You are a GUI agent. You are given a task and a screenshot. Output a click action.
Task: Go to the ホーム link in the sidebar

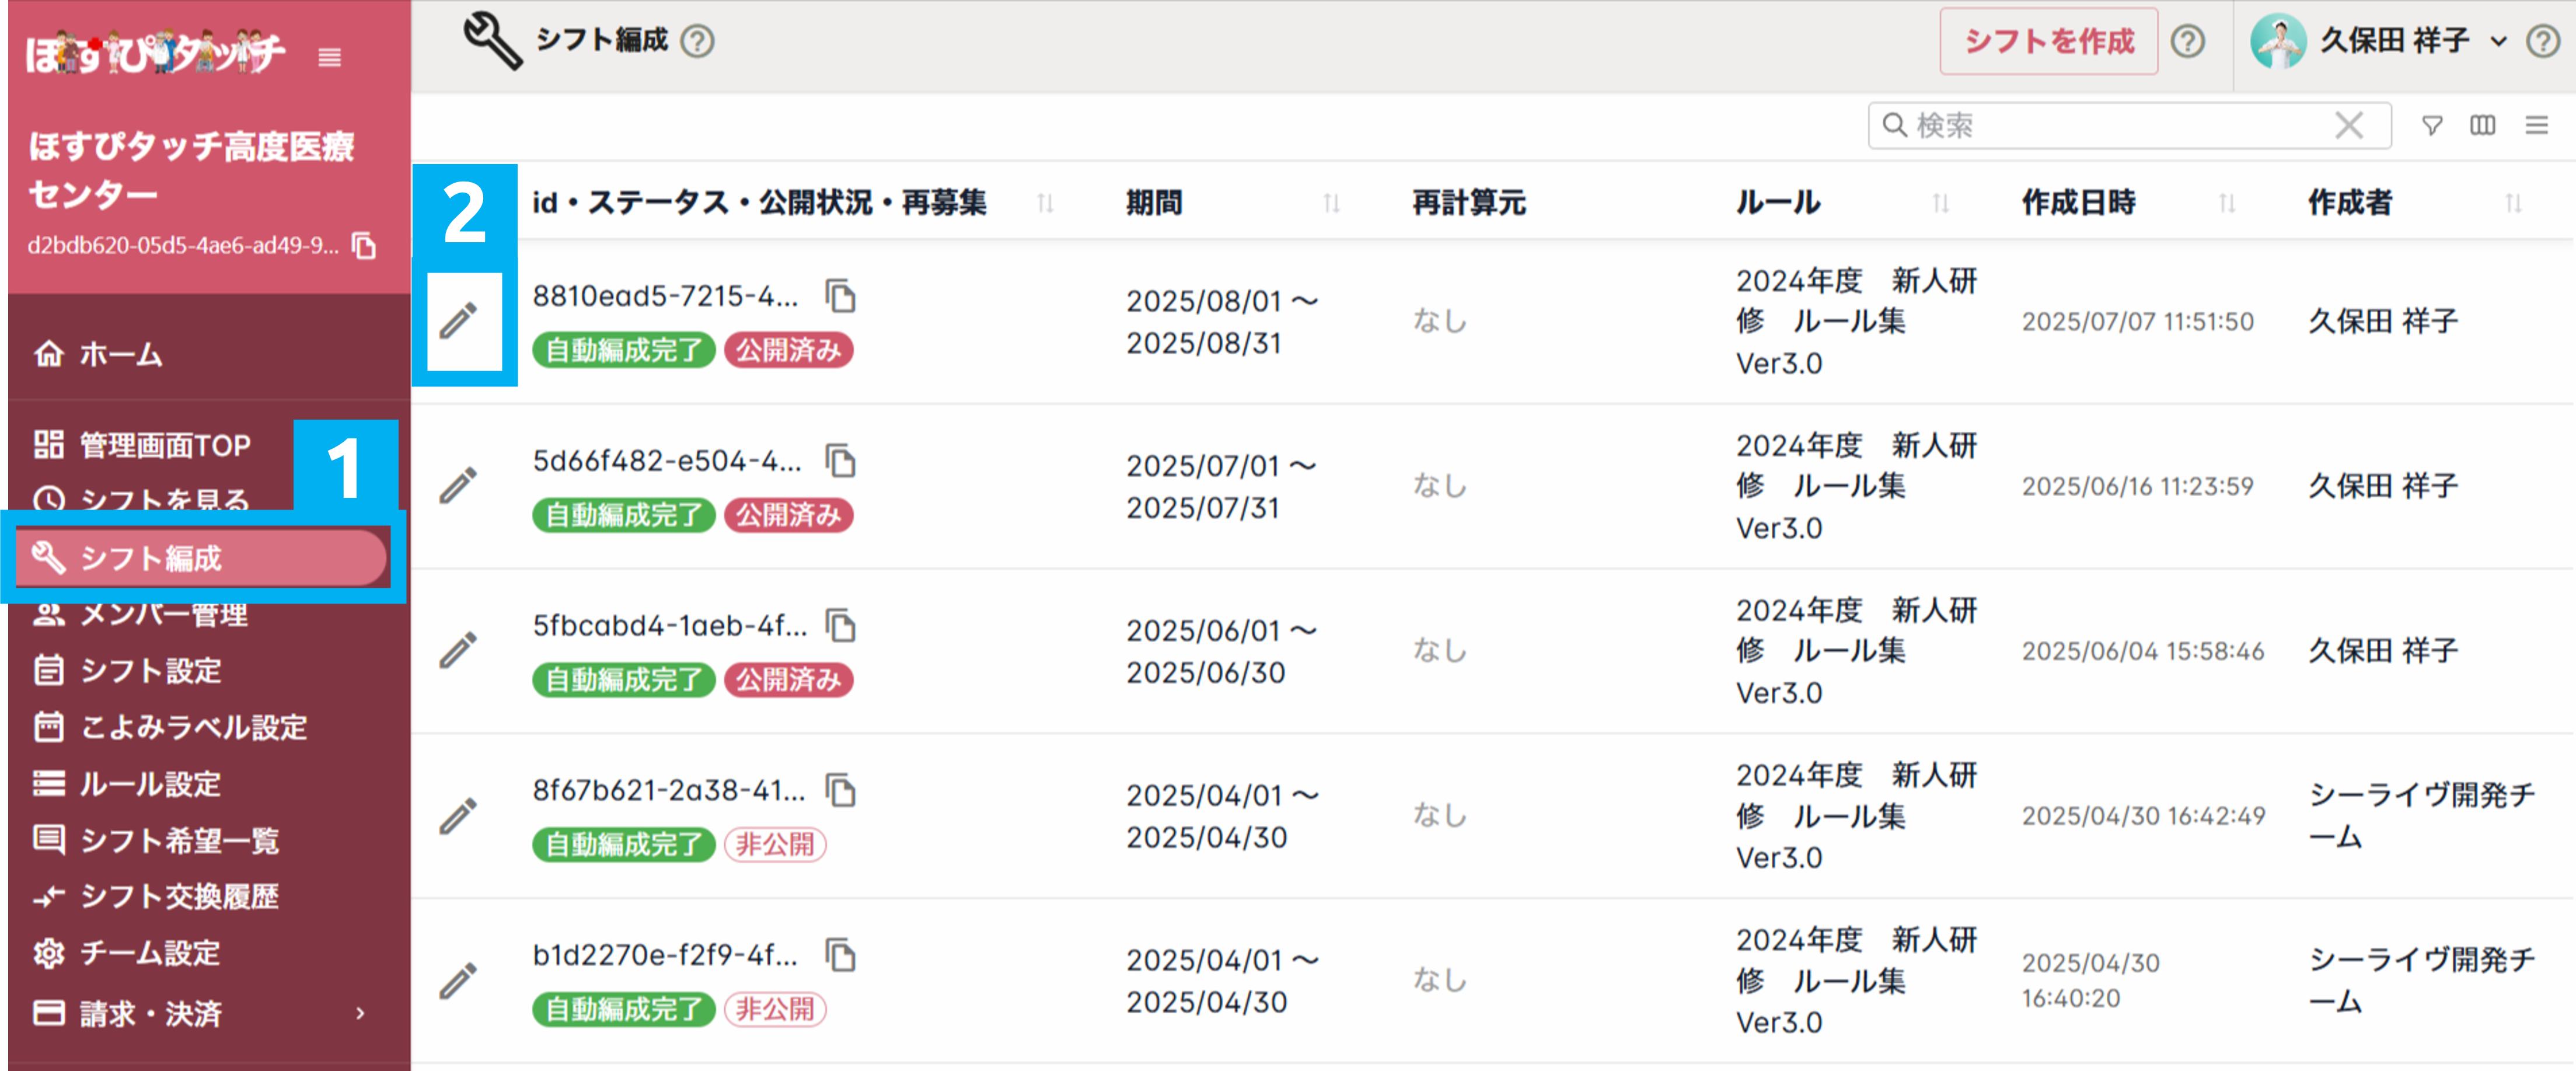pyautogui.click(x=120, y=354)
